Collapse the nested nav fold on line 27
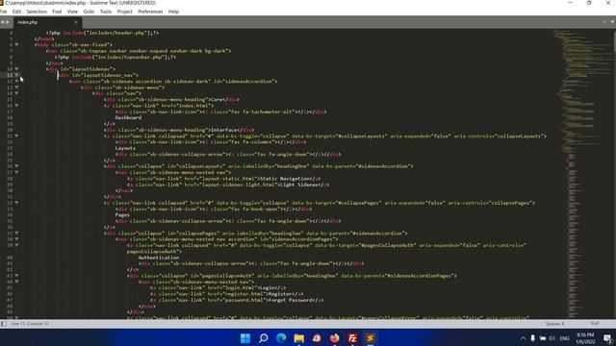The image size is (616, 346). click(x=17, y=172)
